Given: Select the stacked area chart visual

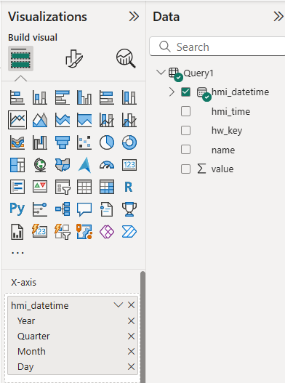Looking at the screenshot, I should point(62,120).
